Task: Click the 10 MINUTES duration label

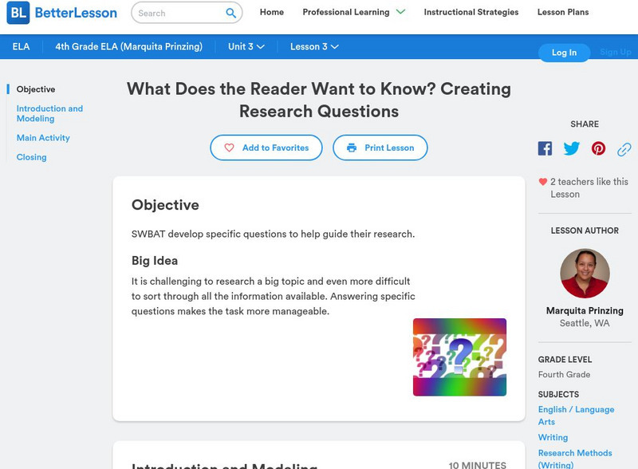Action: [x=478, y=465]
